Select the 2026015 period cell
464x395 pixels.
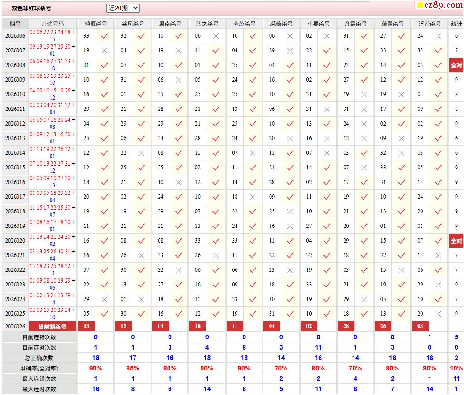point(15,168)
